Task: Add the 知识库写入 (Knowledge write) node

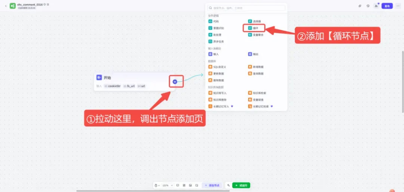Action: (217, 93)
